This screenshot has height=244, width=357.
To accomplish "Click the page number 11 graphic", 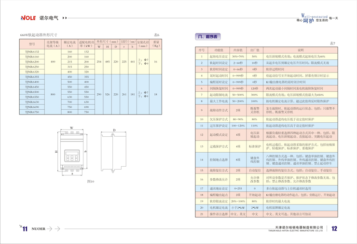I will (x=24, y=229).
